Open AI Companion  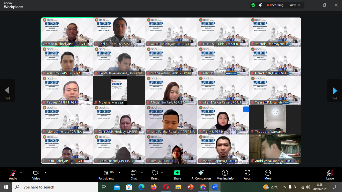click(201, 175)
